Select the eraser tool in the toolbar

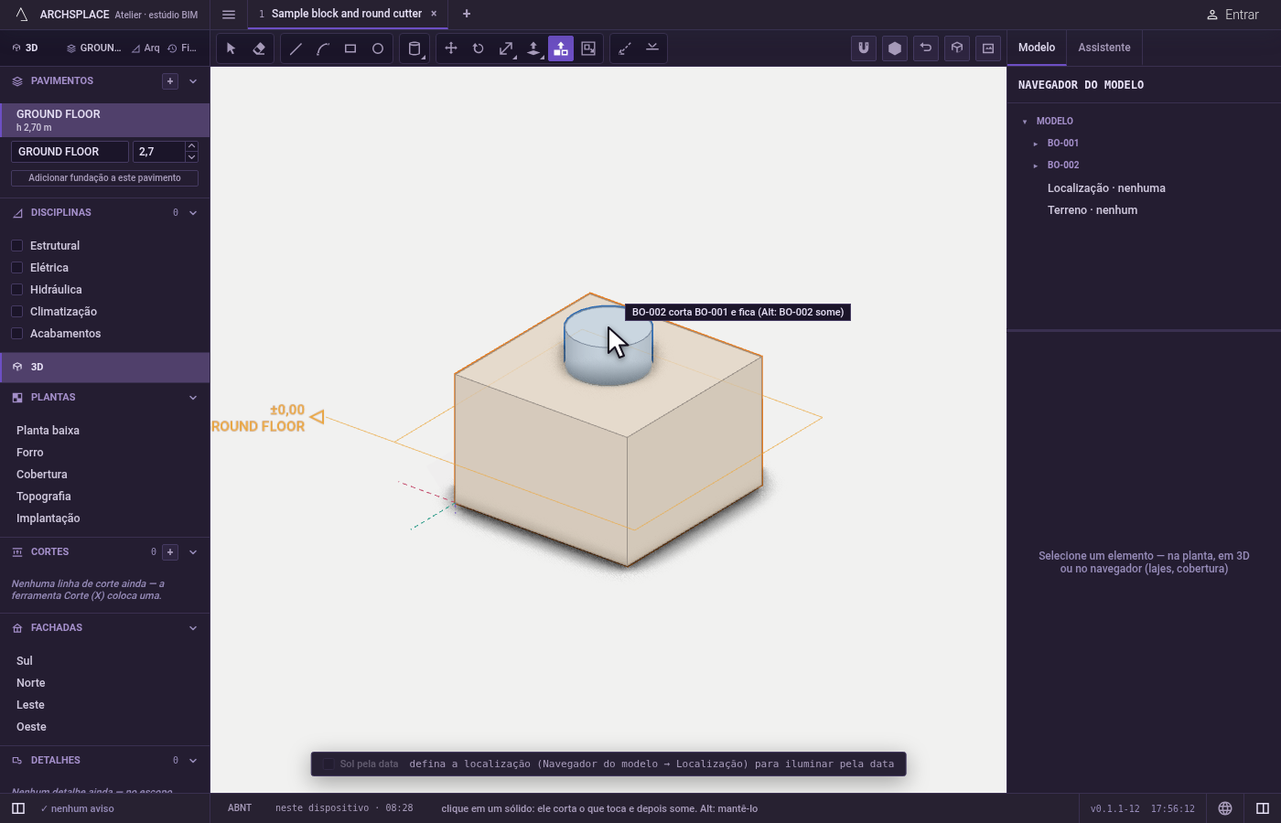pyautogui.click(x=259, y=48)
